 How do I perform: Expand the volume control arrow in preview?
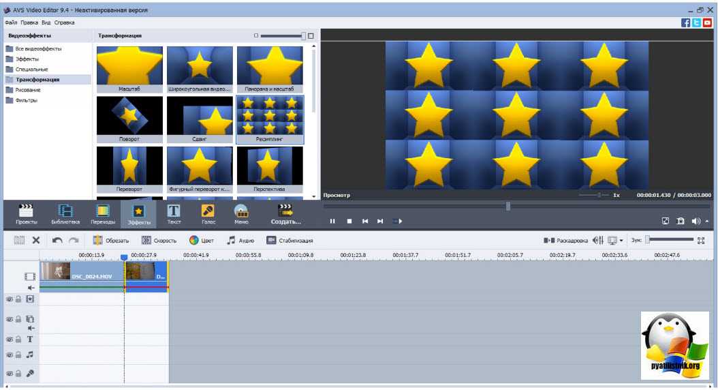[707, 221]
